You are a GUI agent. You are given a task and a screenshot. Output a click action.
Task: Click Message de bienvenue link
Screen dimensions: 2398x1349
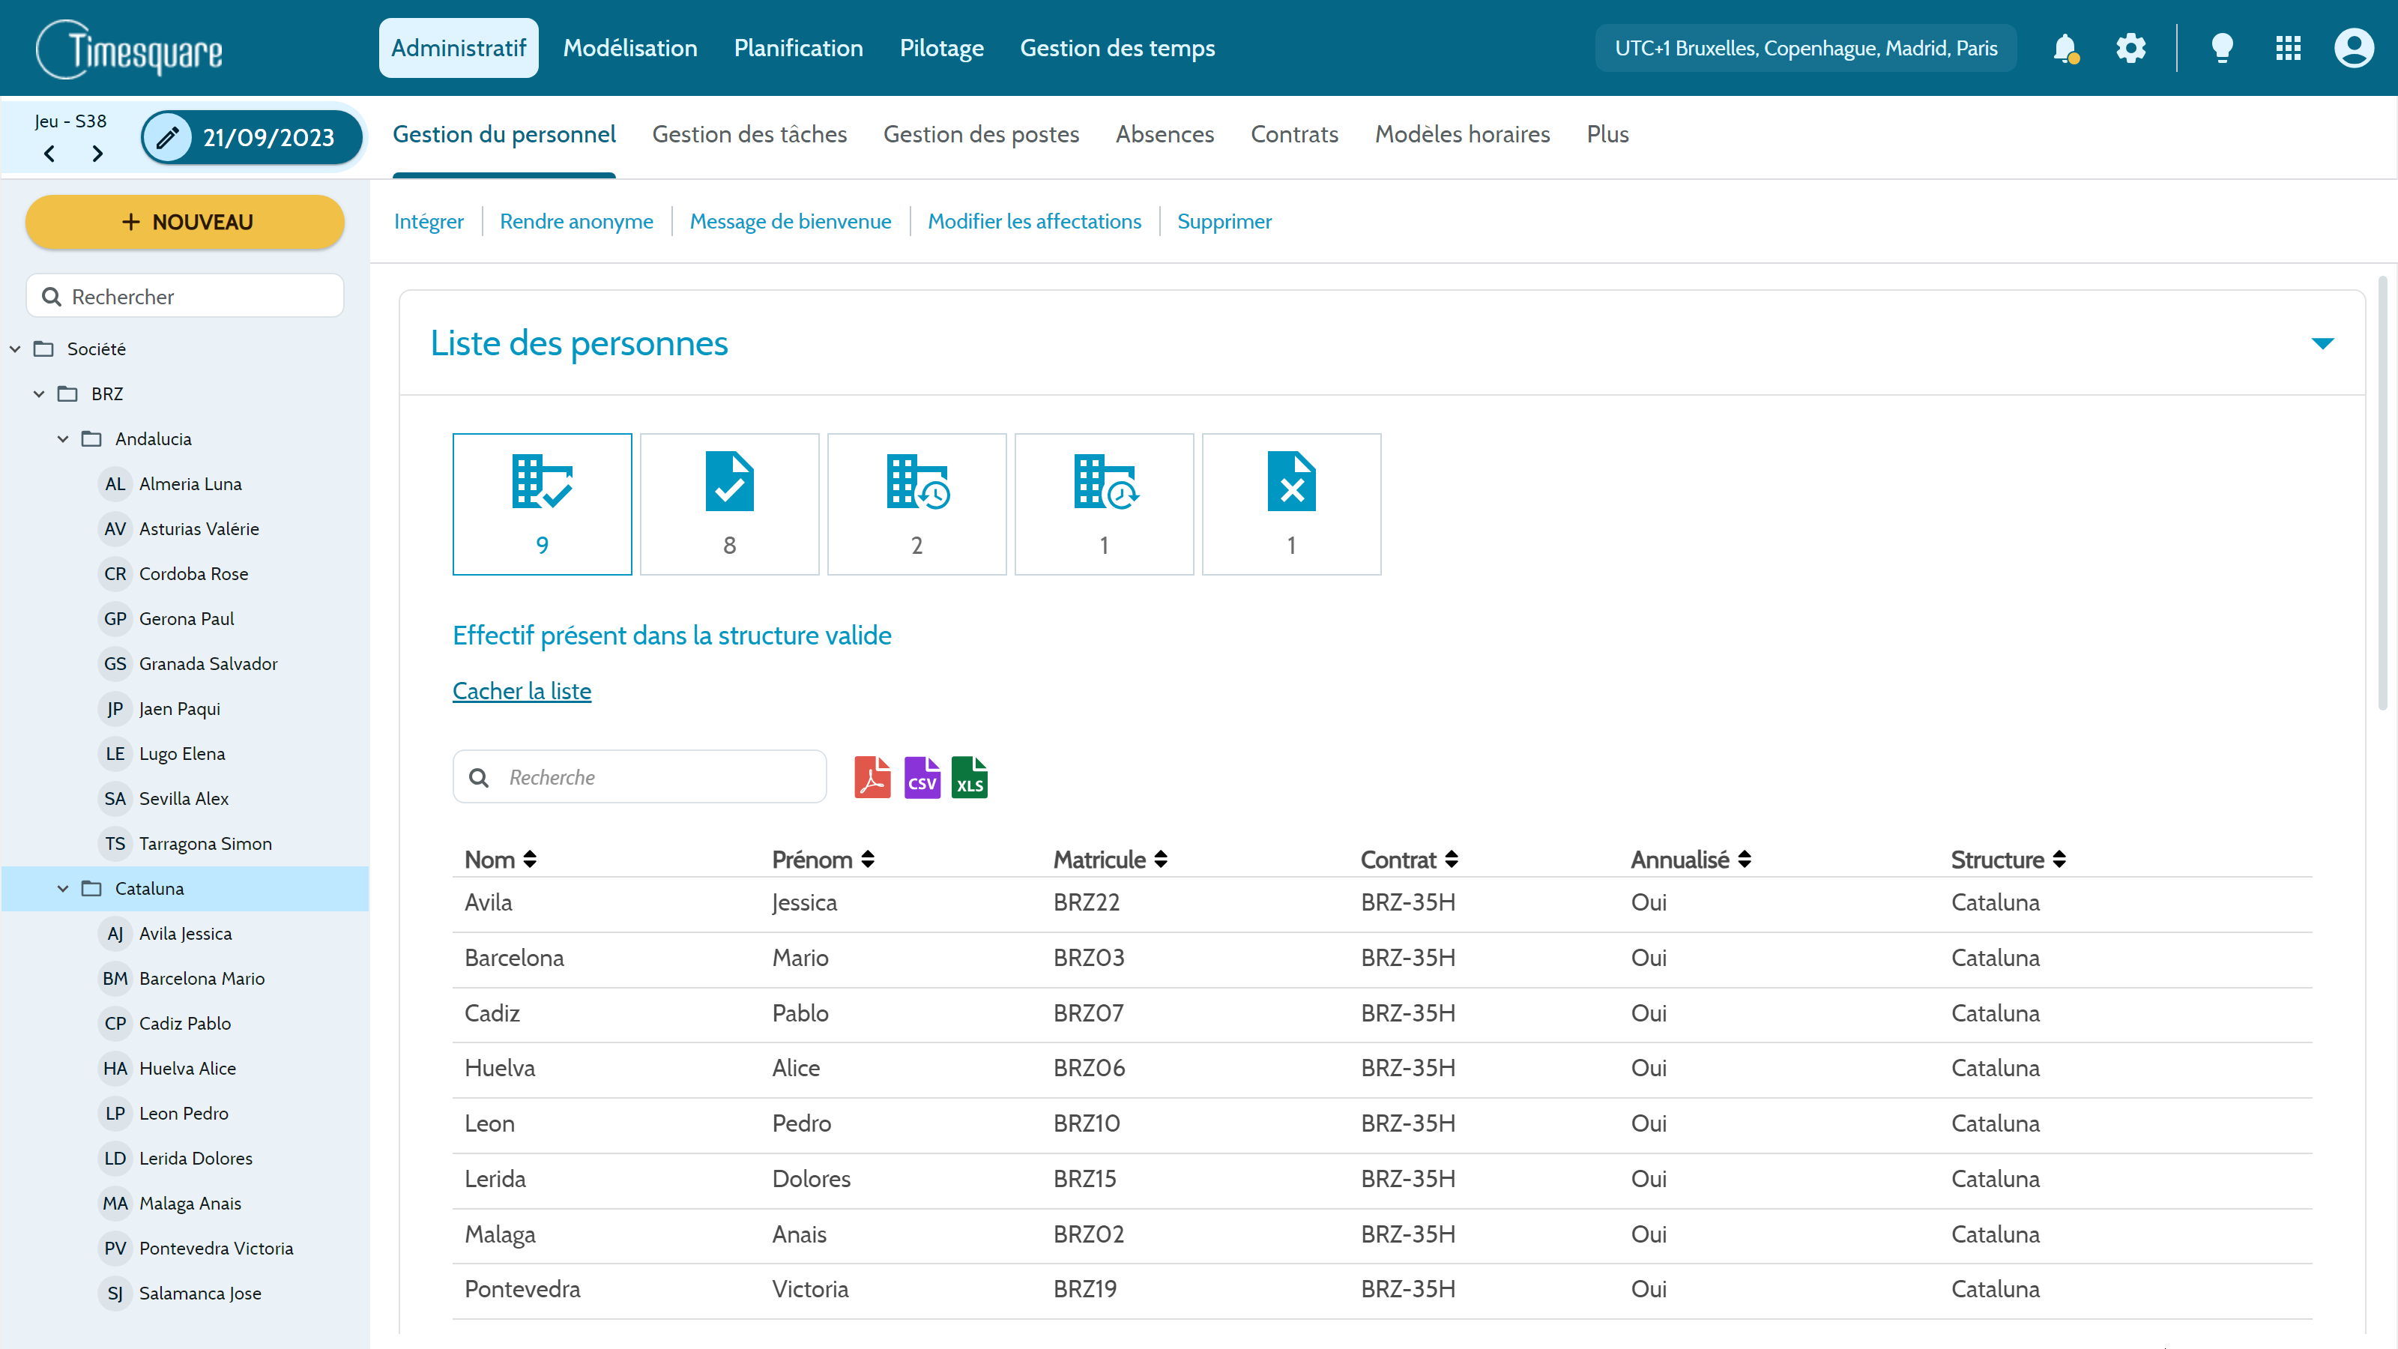(x=791, y=222)
